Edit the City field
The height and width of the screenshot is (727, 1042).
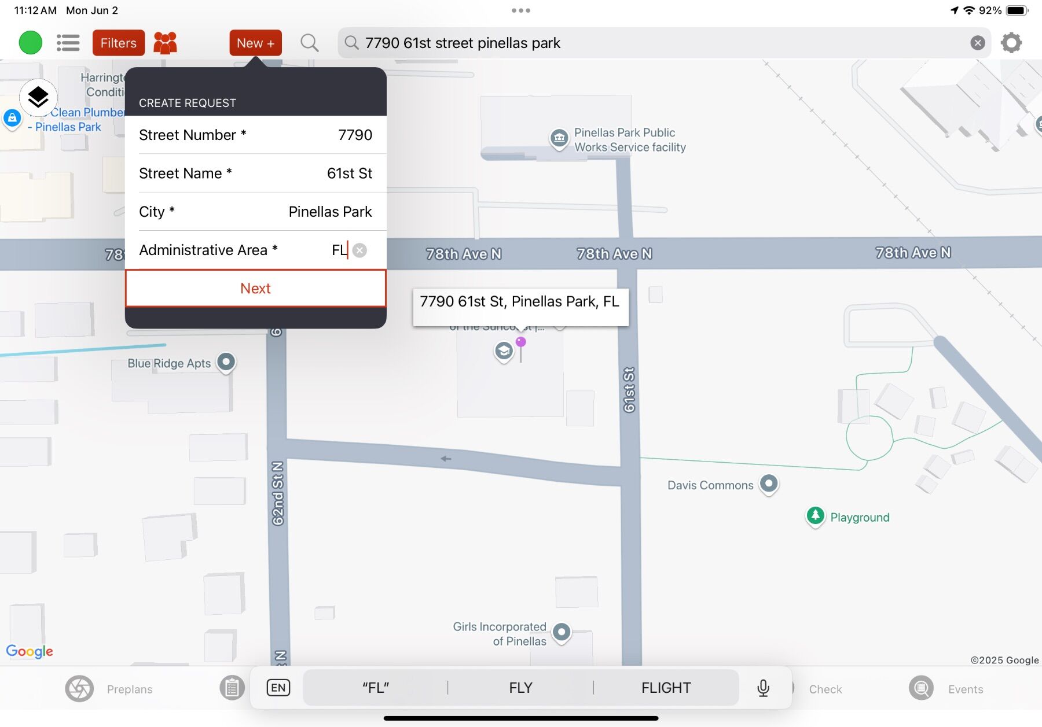click(x=255, y=212)
